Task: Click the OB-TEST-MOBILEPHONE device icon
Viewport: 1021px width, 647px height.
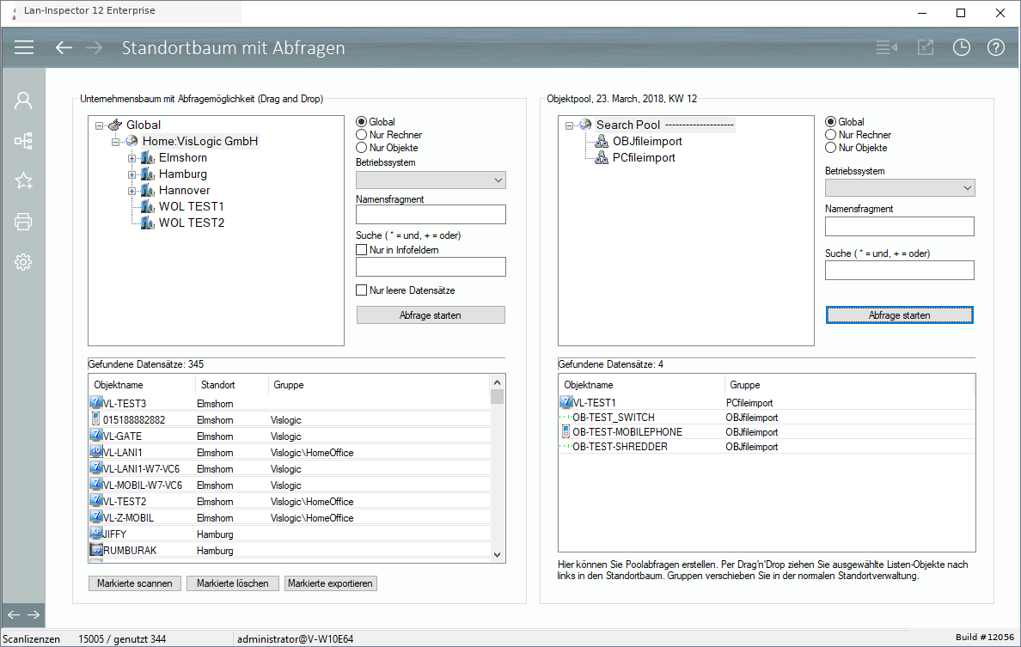Action: pyautogui.click(x=566, y=431)
